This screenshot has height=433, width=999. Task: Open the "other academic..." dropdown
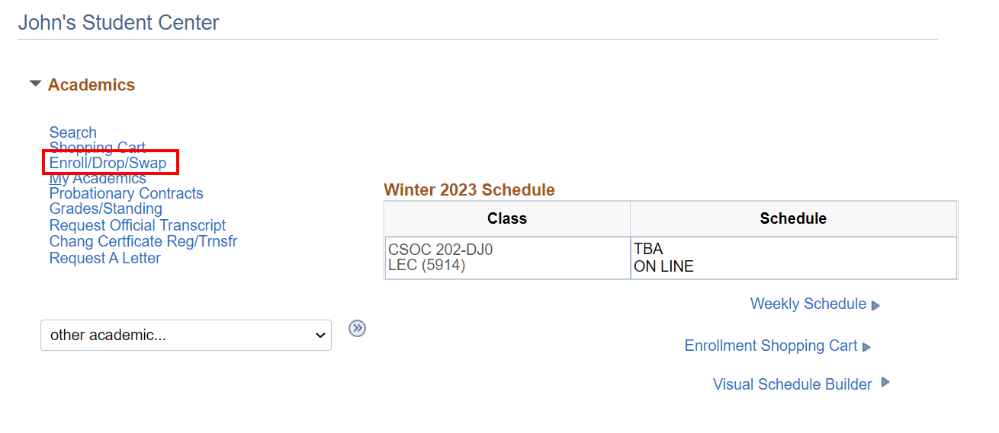[185, 335]
